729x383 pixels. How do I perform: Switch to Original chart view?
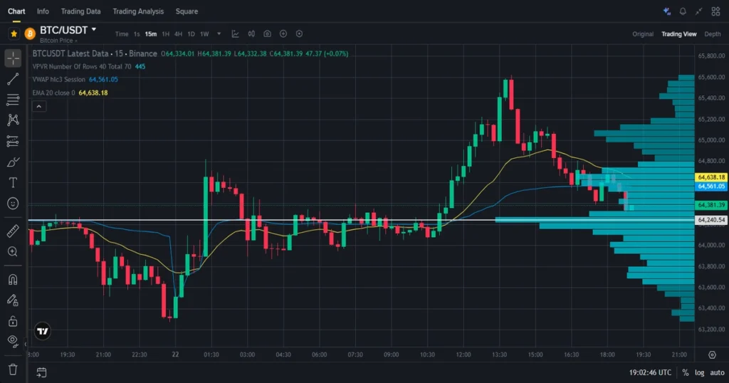(643, 34)
